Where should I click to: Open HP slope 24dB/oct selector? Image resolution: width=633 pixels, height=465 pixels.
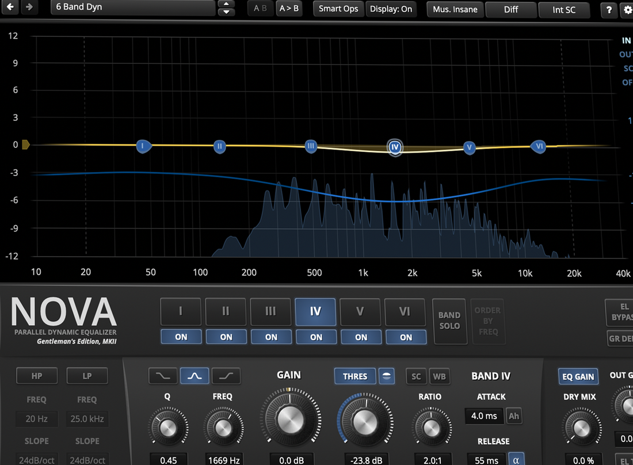click(37, 460)
